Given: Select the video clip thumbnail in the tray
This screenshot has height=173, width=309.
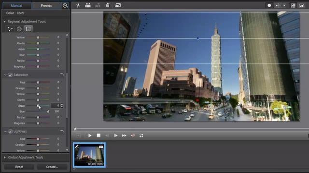Looking at the screenshot, I should pyautogui.click(x=89, y=155).
